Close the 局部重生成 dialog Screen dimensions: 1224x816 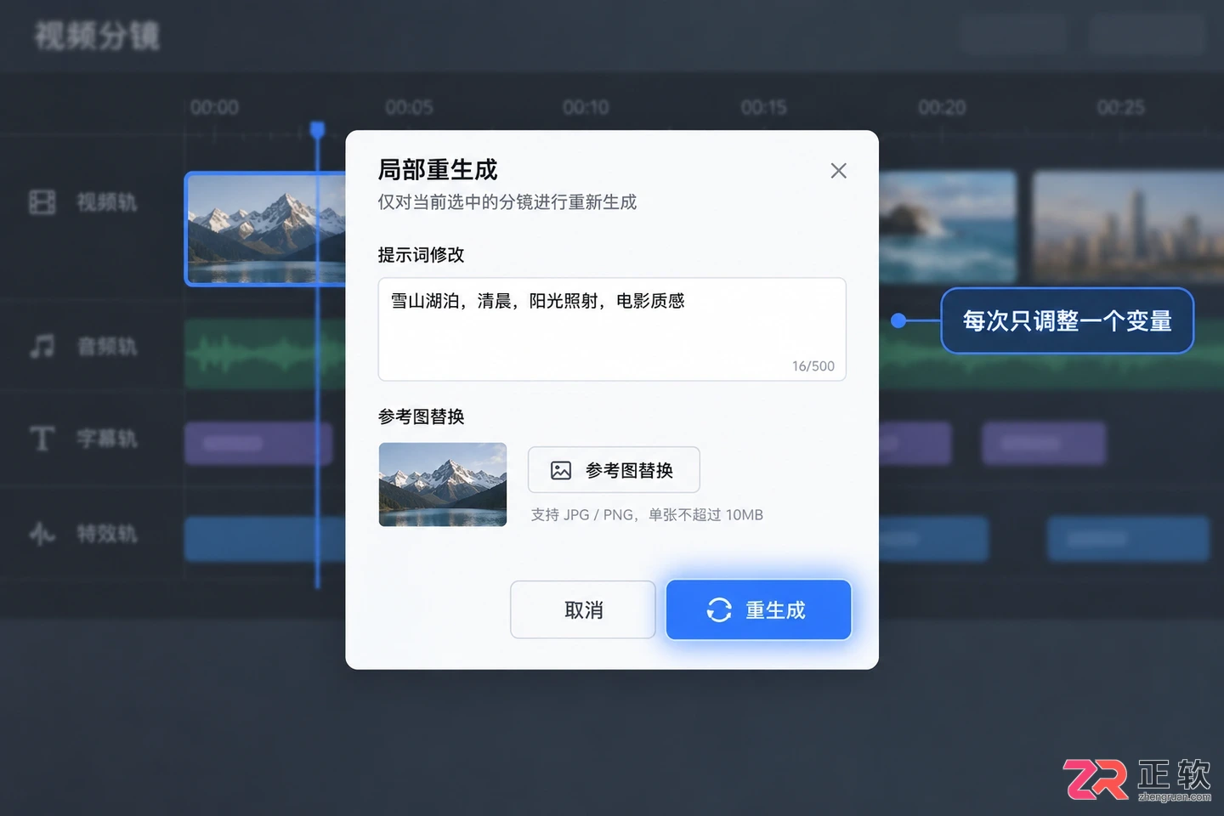click(x=838, y=171)
